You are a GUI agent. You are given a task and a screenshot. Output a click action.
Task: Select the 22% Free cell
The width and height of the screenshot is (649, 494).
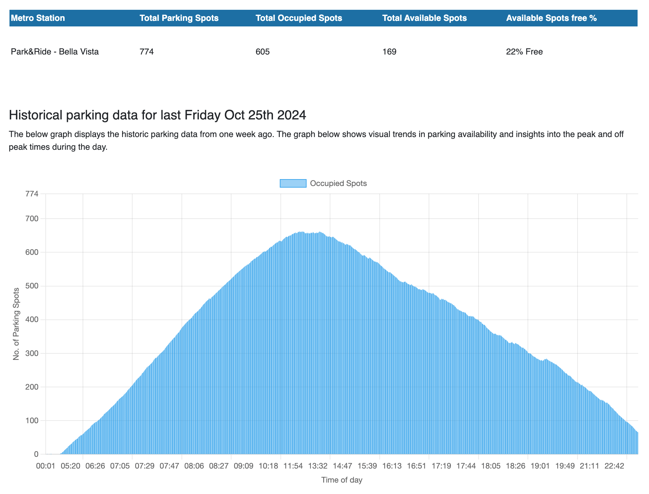click(x=524, y=52)
